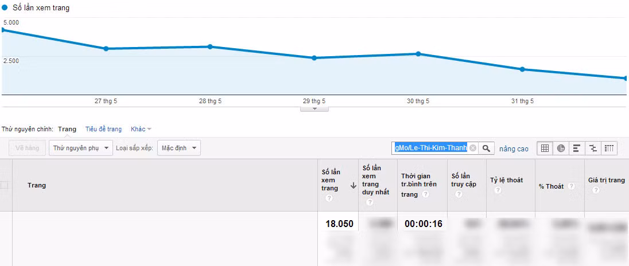Click the 18.050 total pageviews value

point(339,224)
